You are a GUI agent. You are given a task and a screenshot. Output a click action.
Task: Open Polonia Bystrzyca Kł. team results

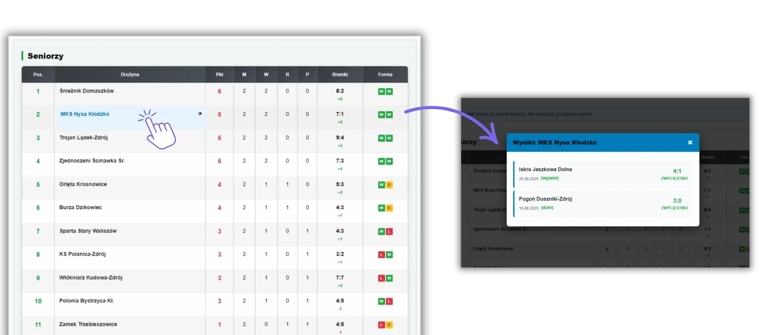click(86, 301)
